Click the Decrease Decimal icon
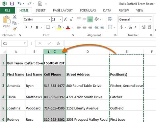 [x=149, y=27]
